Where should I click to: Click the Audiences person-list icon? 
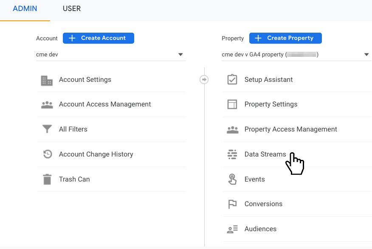click(x=232, y=229)
